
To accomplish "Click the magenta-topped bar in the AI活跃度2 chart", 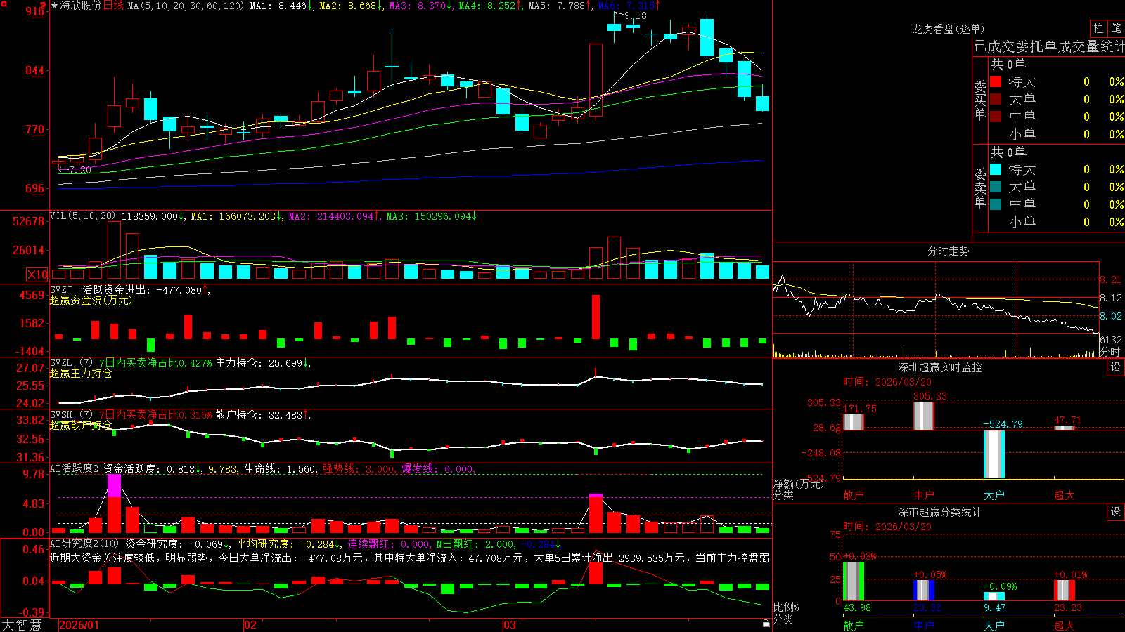I will [114, 503].
